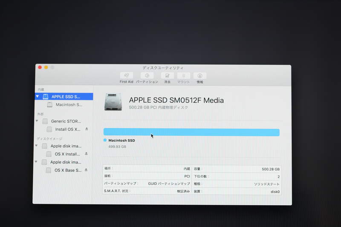Select the APPLE SSD S... drive icon

[x=46, y=97]
